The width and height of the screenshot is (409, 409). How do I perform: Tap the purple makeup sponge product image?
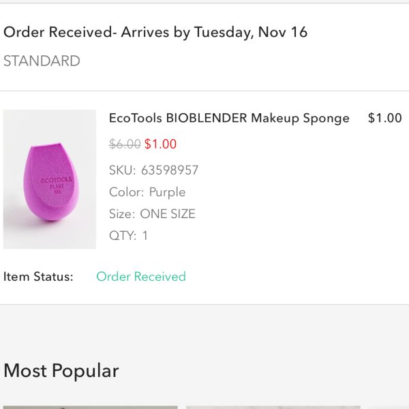pos(50,179)
